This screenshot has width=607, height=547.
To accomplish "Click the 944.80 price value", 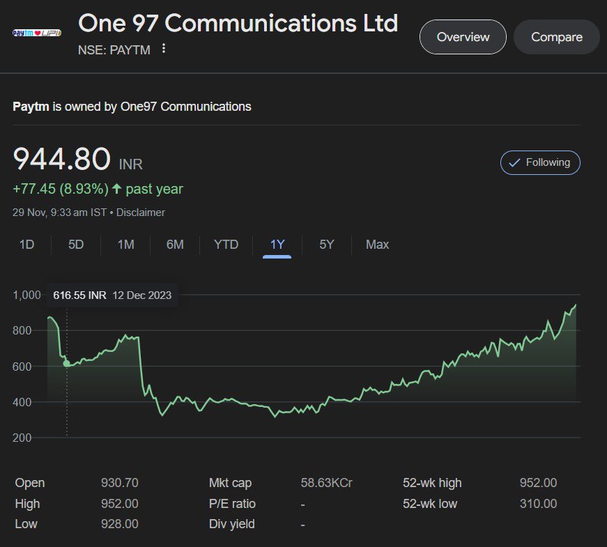I will coord(62,159).
